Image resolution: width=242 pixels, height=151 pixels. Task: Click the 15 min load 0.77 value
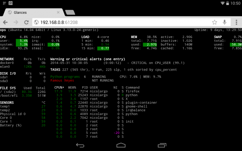(103, 48)
